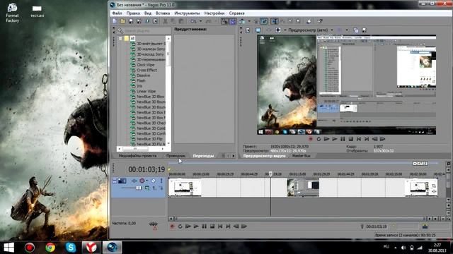Open the Настройки menu

coord(214,13)
